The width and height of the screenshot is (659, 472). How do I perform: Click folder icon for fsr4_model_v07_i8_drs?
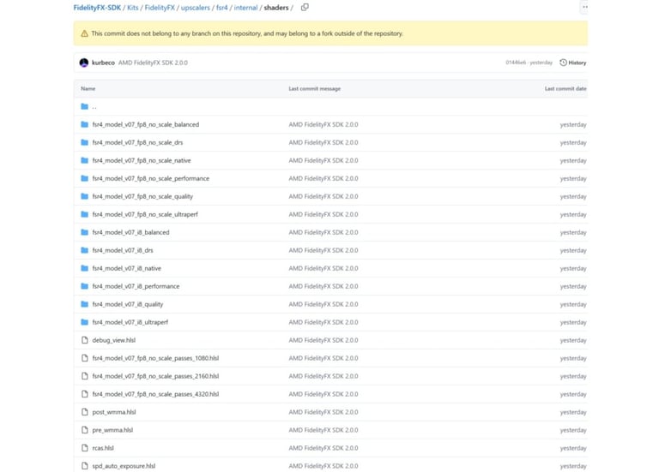tap(84, 250)
